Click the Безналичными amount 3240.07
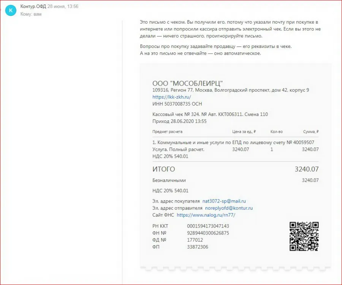This screenshot has height=285, width=342. pyautogui.click(x=310, y=180)
